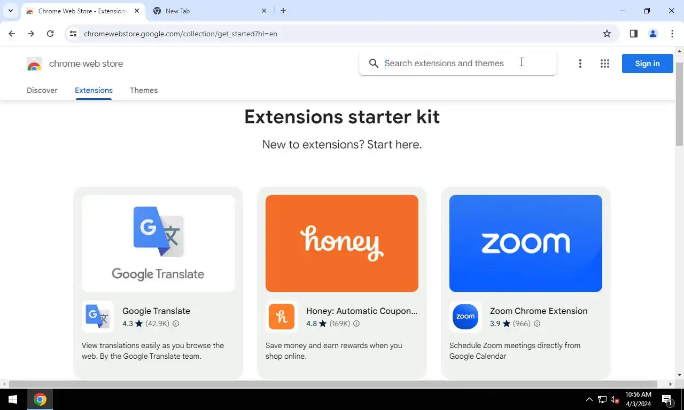This screenshot has width=684, height=410.
Task: Select the Chrome Web Store browser tab
Action: tap(83, 11)
